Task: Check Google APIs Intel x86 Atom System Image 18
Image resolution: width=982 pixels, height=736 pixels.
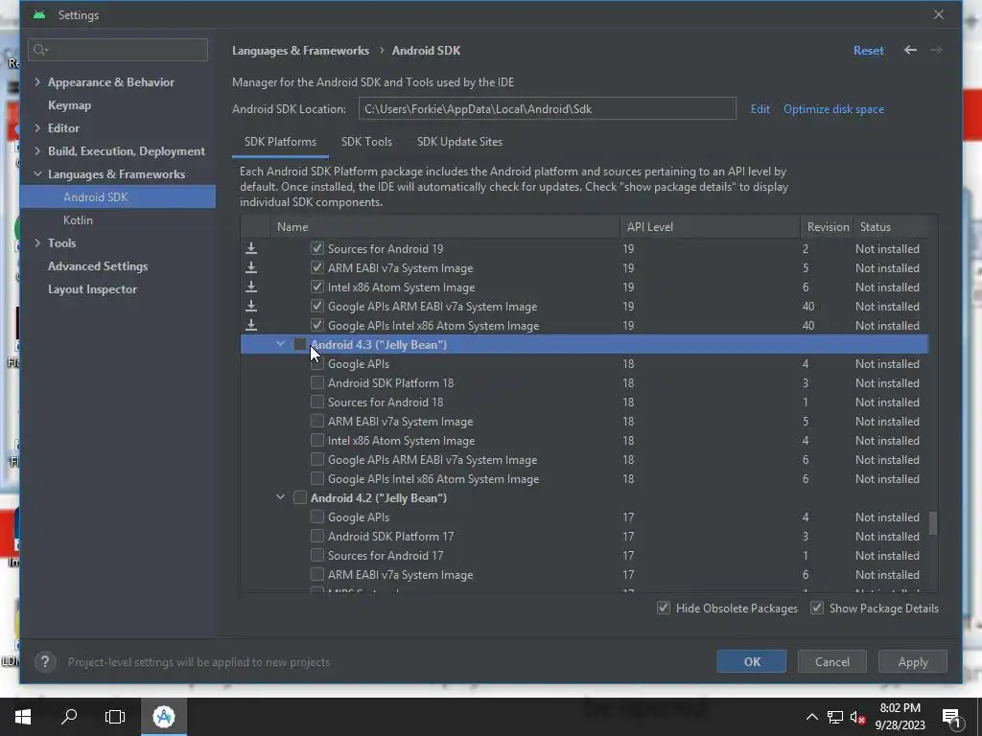Action: (316, 479)
